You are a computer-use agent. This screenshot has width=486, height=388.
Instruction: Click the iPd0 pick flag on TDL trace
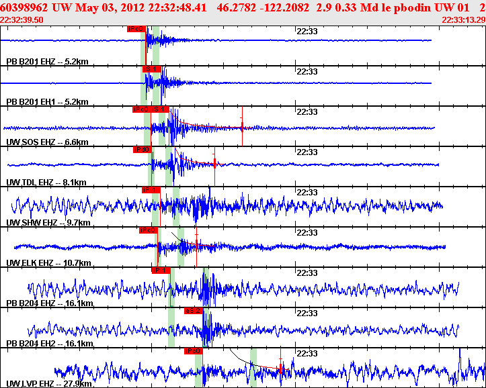(143, 150)
